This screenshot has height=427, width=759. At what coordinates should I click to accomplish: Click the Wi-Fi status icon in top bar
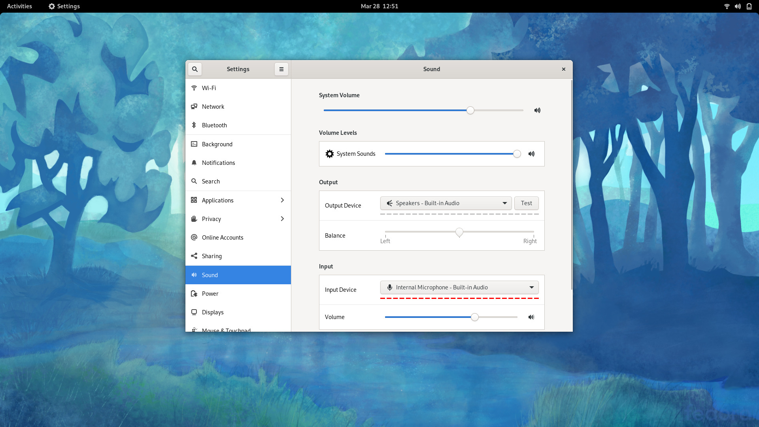tap(727, 6)
